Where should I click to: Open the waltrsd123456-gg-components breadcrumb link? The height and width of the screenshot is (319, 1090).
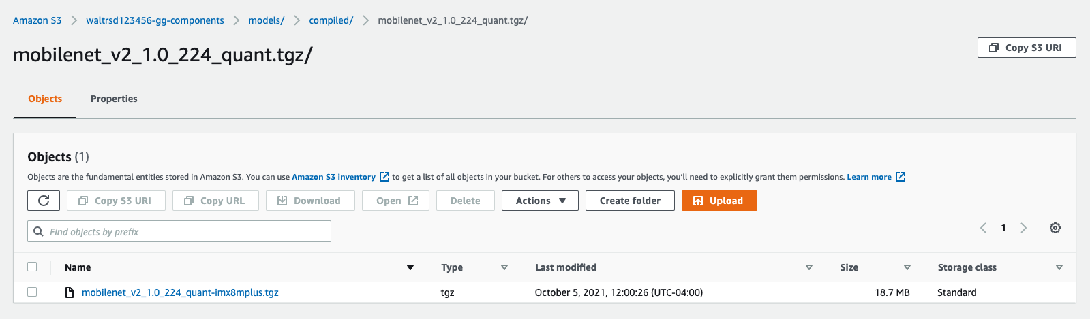coord(155,20)
